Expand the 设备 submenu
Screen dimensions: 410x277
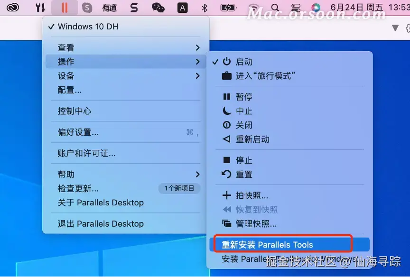tap(126, 76)
